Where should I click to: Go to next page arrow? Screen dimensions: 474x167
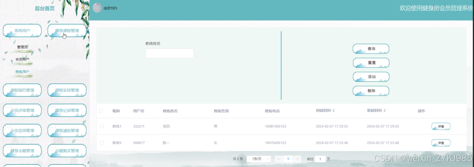(x=298, y=159)
